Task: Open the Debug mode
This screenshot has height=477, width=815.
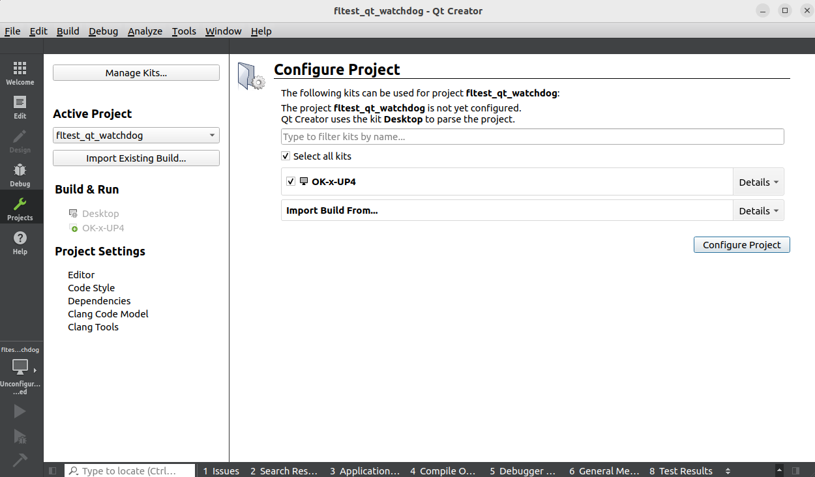Action: coord(20,175)
